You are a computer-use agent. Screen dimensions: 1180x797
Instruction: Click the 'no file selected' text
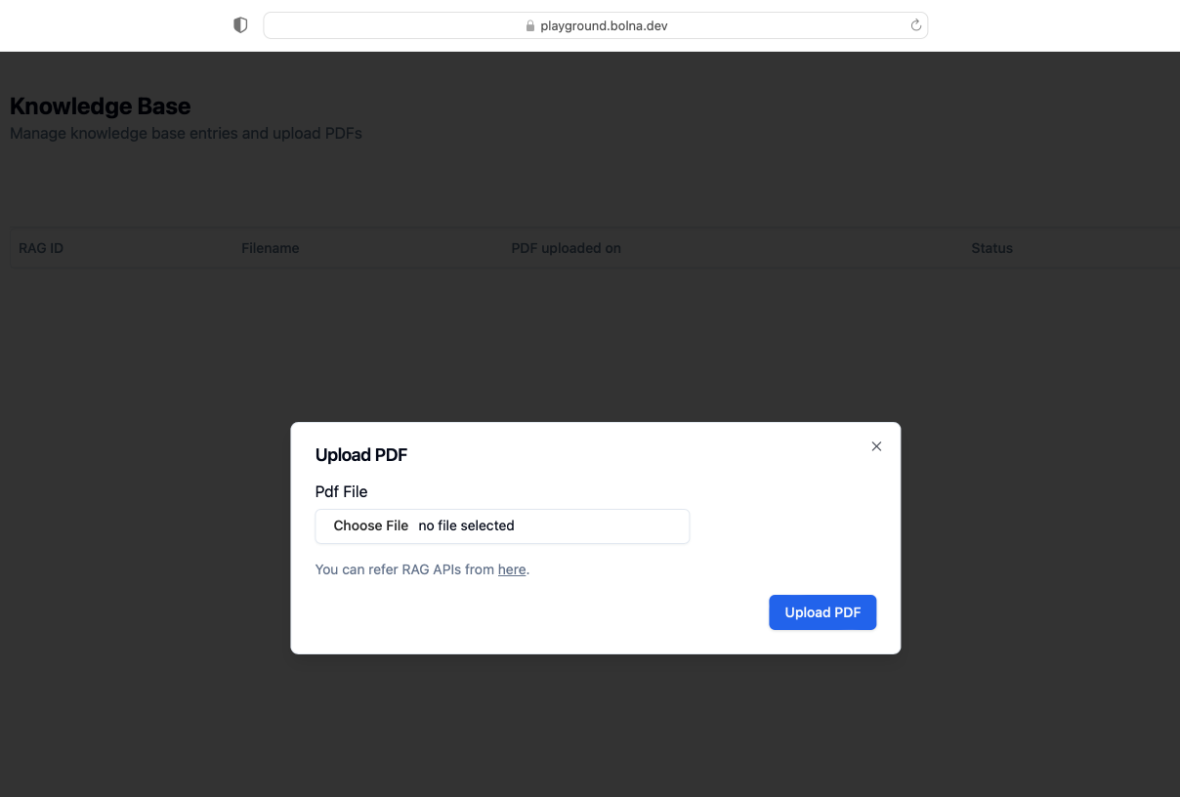point(466,525)
